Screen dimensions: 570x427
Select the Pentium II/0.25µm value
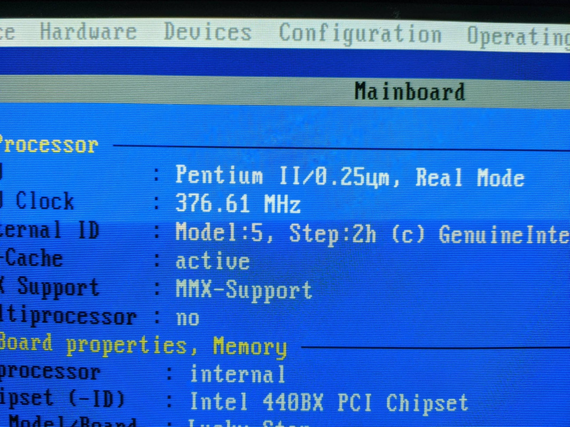(283, 176)
